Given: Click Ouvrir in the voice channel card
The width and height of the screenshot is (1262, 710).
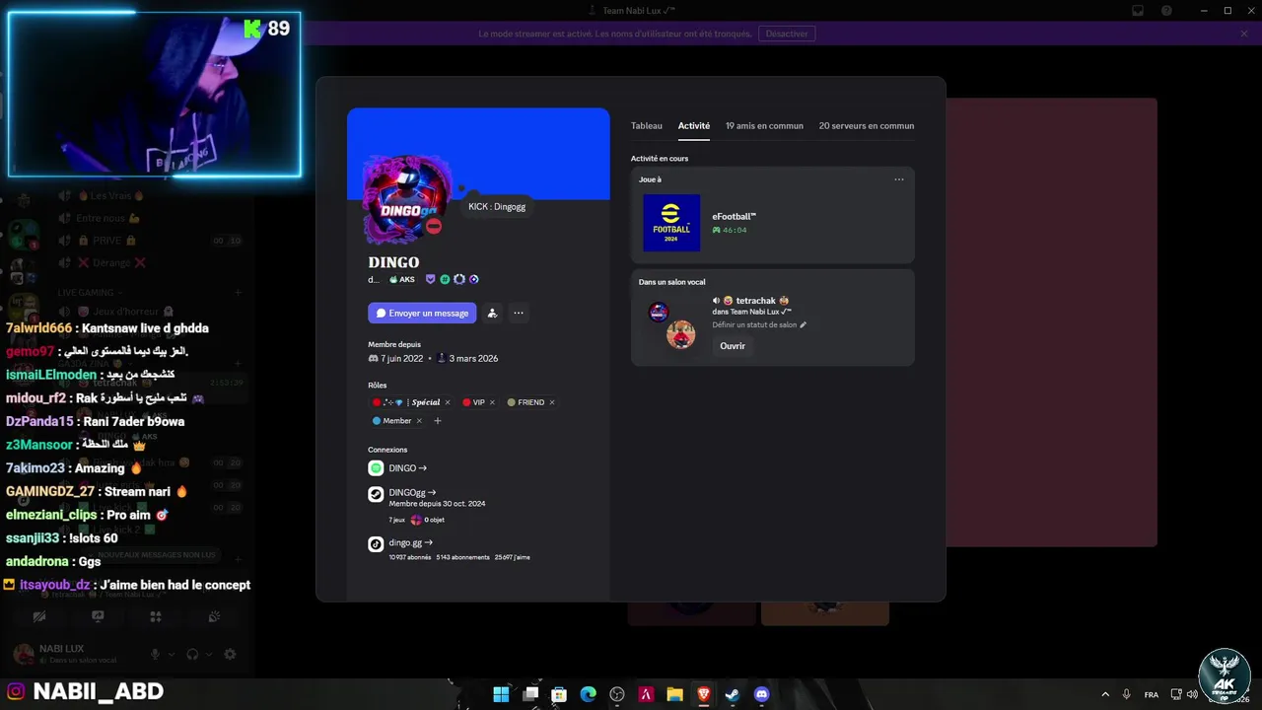Looking at the screenshot, I should pyautogui.click(x=733, y=346).
